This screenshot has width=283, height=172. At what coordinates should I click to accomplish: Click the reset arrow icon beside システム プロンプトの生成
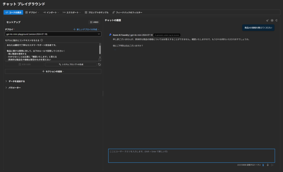[x=99, y=64]
